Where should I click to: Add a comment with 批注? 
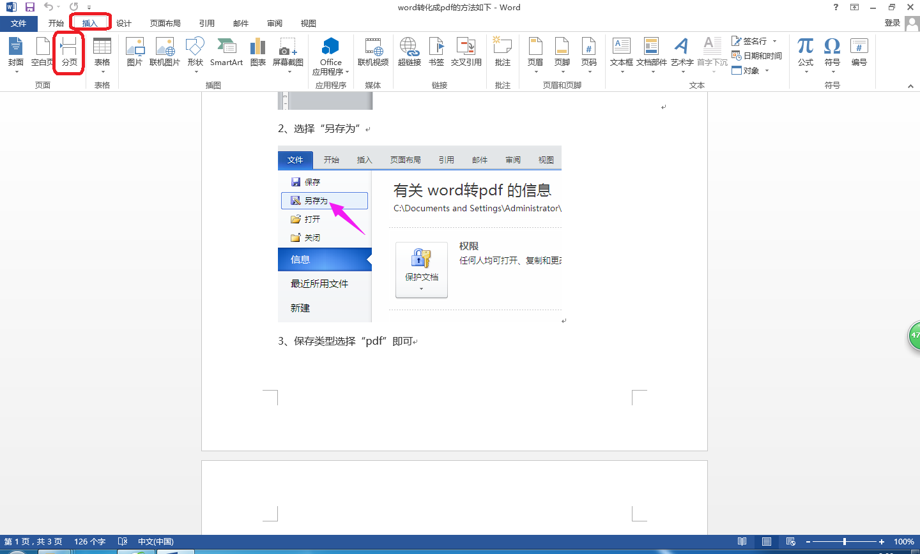point(503,52)
